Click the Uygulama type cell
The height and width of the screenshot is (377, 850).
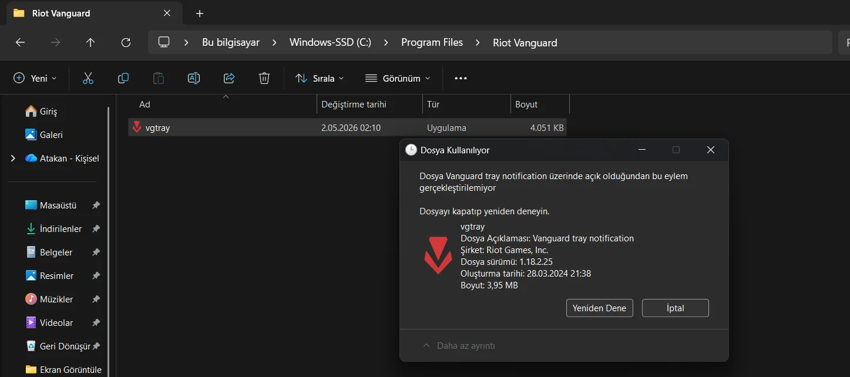click(x=446, y=127)
